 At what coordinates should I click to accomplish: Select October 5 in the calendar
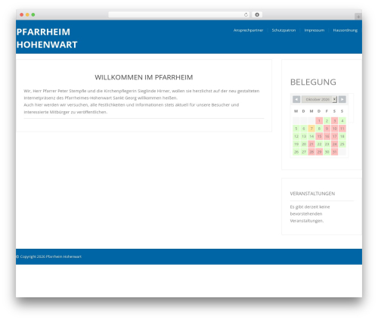(x=296, y=129)
